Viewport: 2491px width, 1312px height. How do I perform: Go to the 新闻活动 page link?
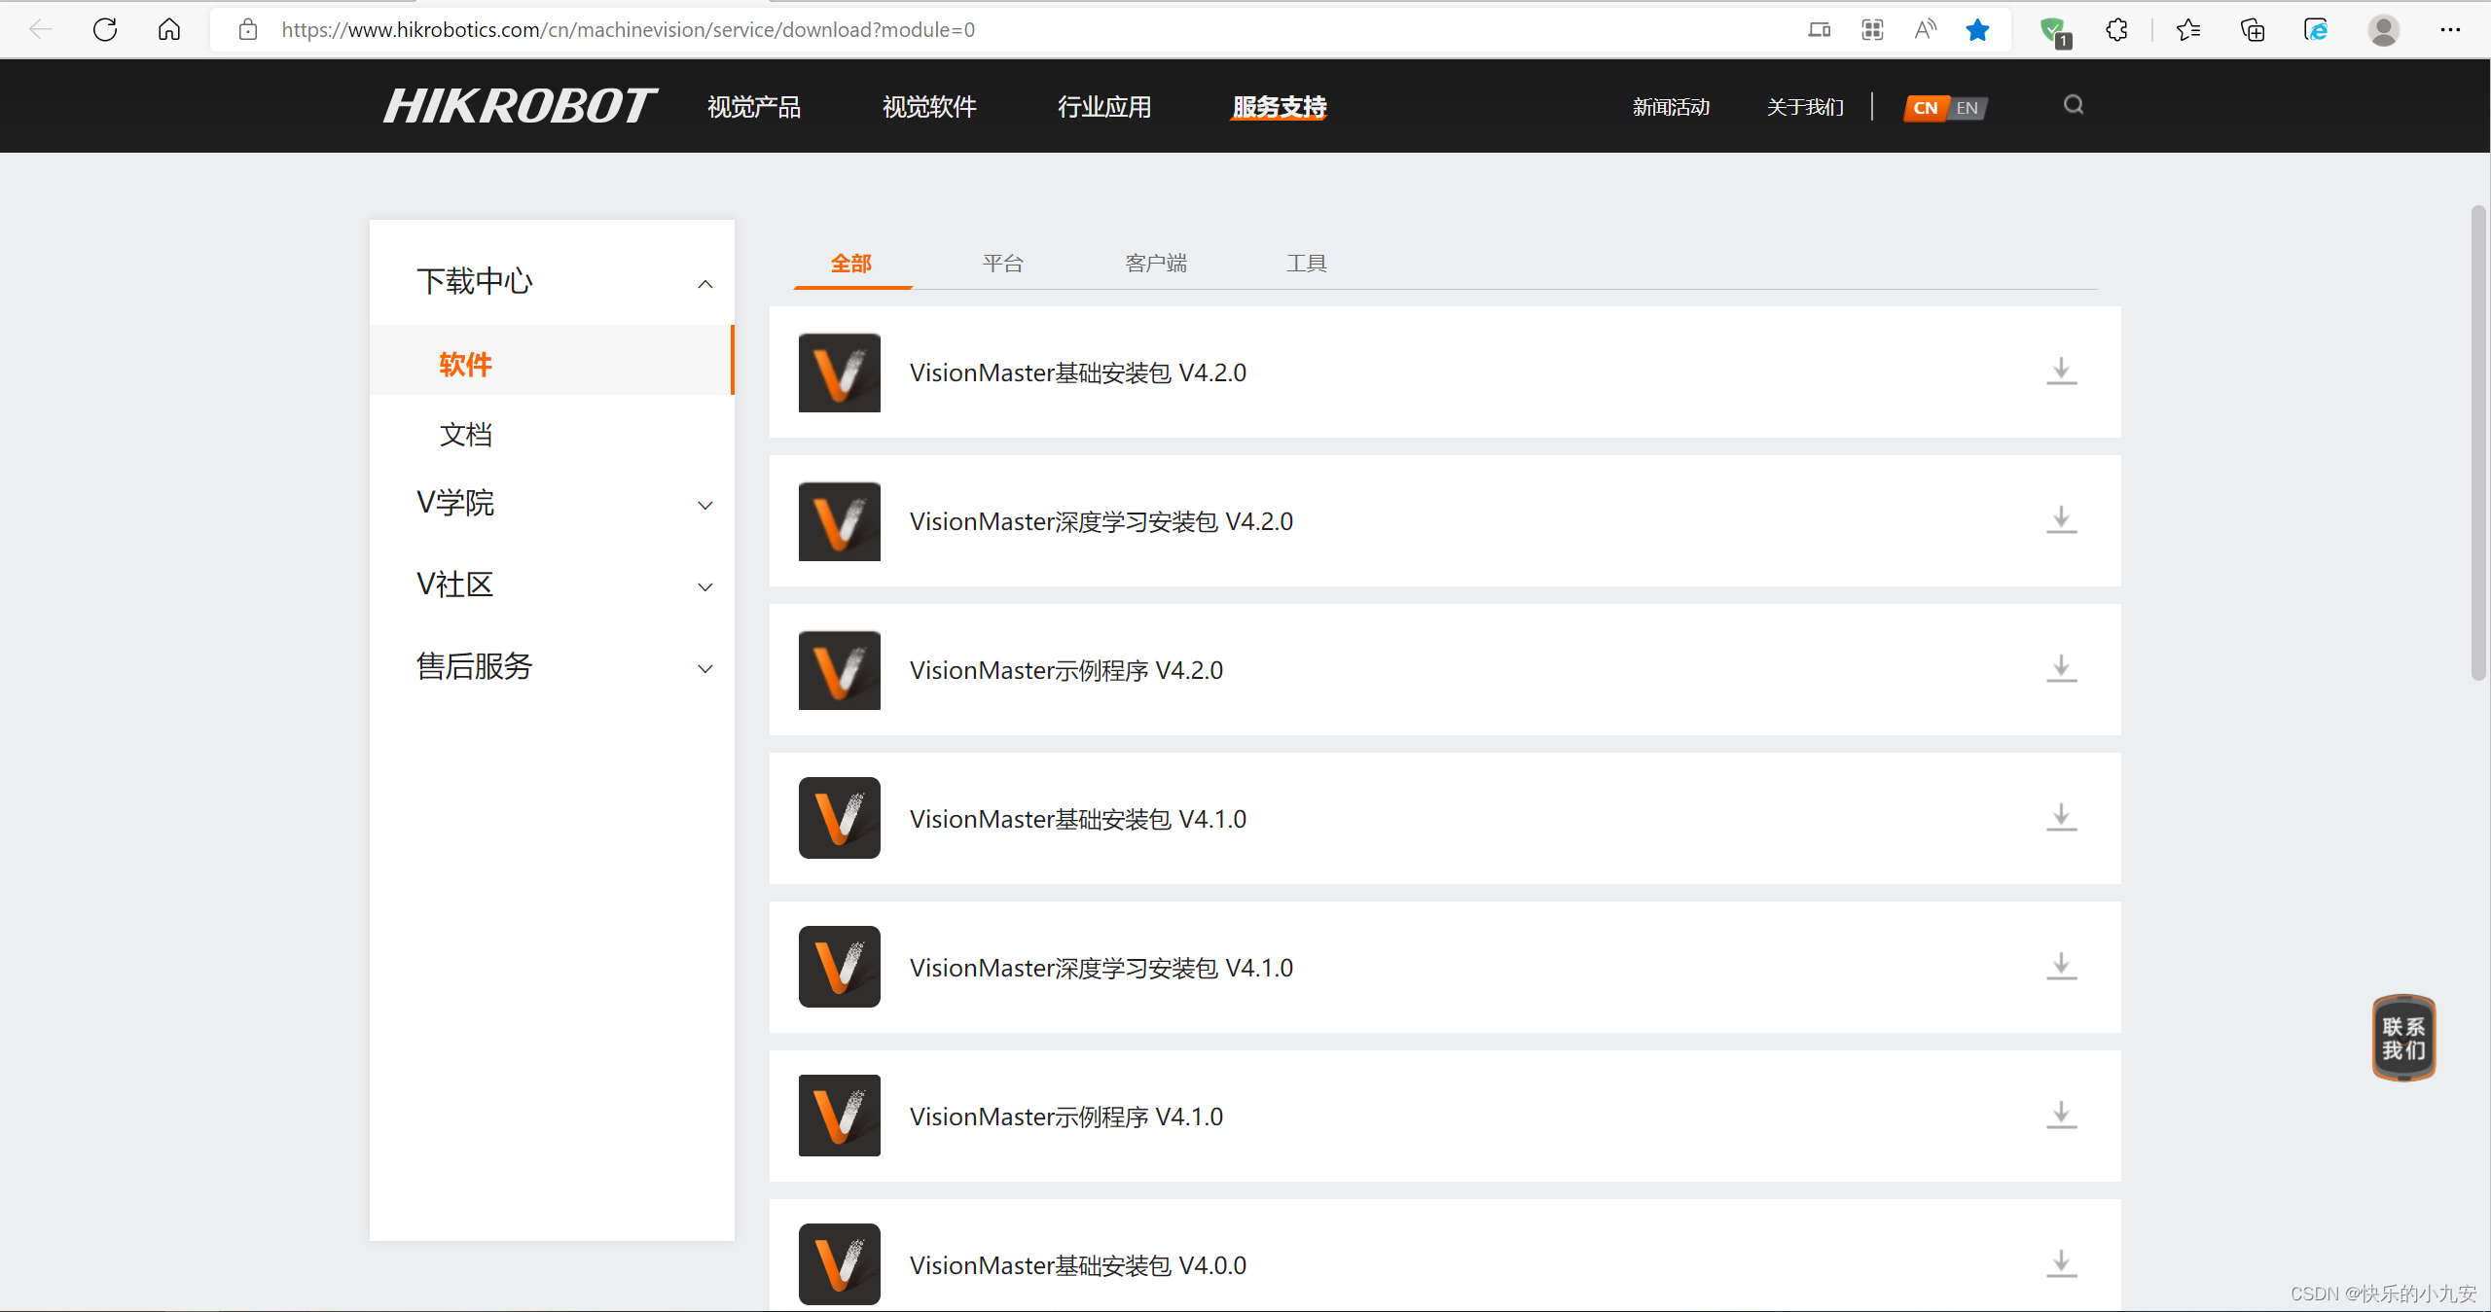click(x=1670, y=107)
